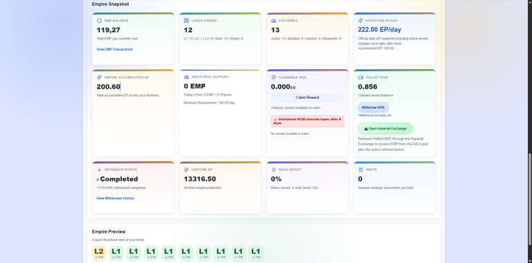Click the 13316.50 lifetime EP value

tap(199, 179)
